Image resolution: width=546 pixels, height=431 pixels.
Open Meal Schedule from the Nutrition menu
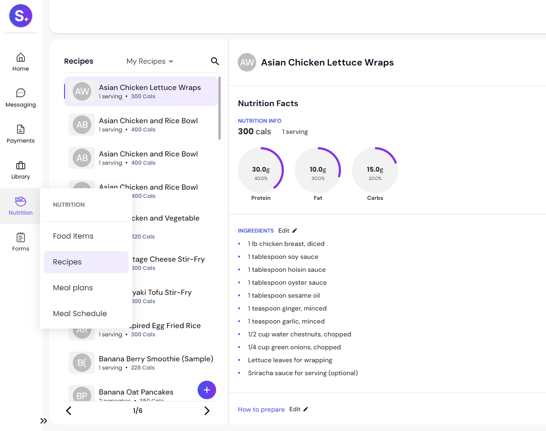(79, 313)
